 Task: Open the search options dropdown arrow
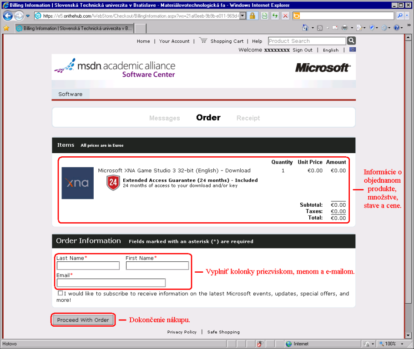(407, 15)
